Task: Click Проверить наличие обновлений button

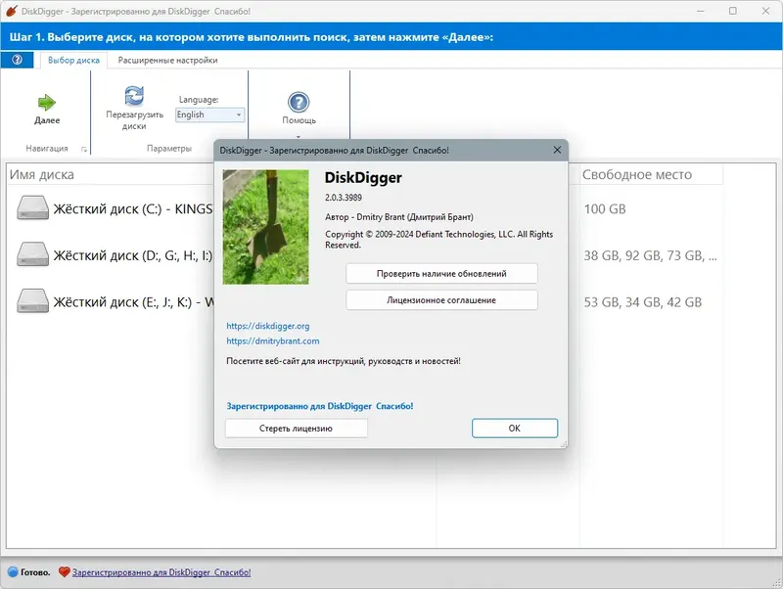Action: (441, 274)
